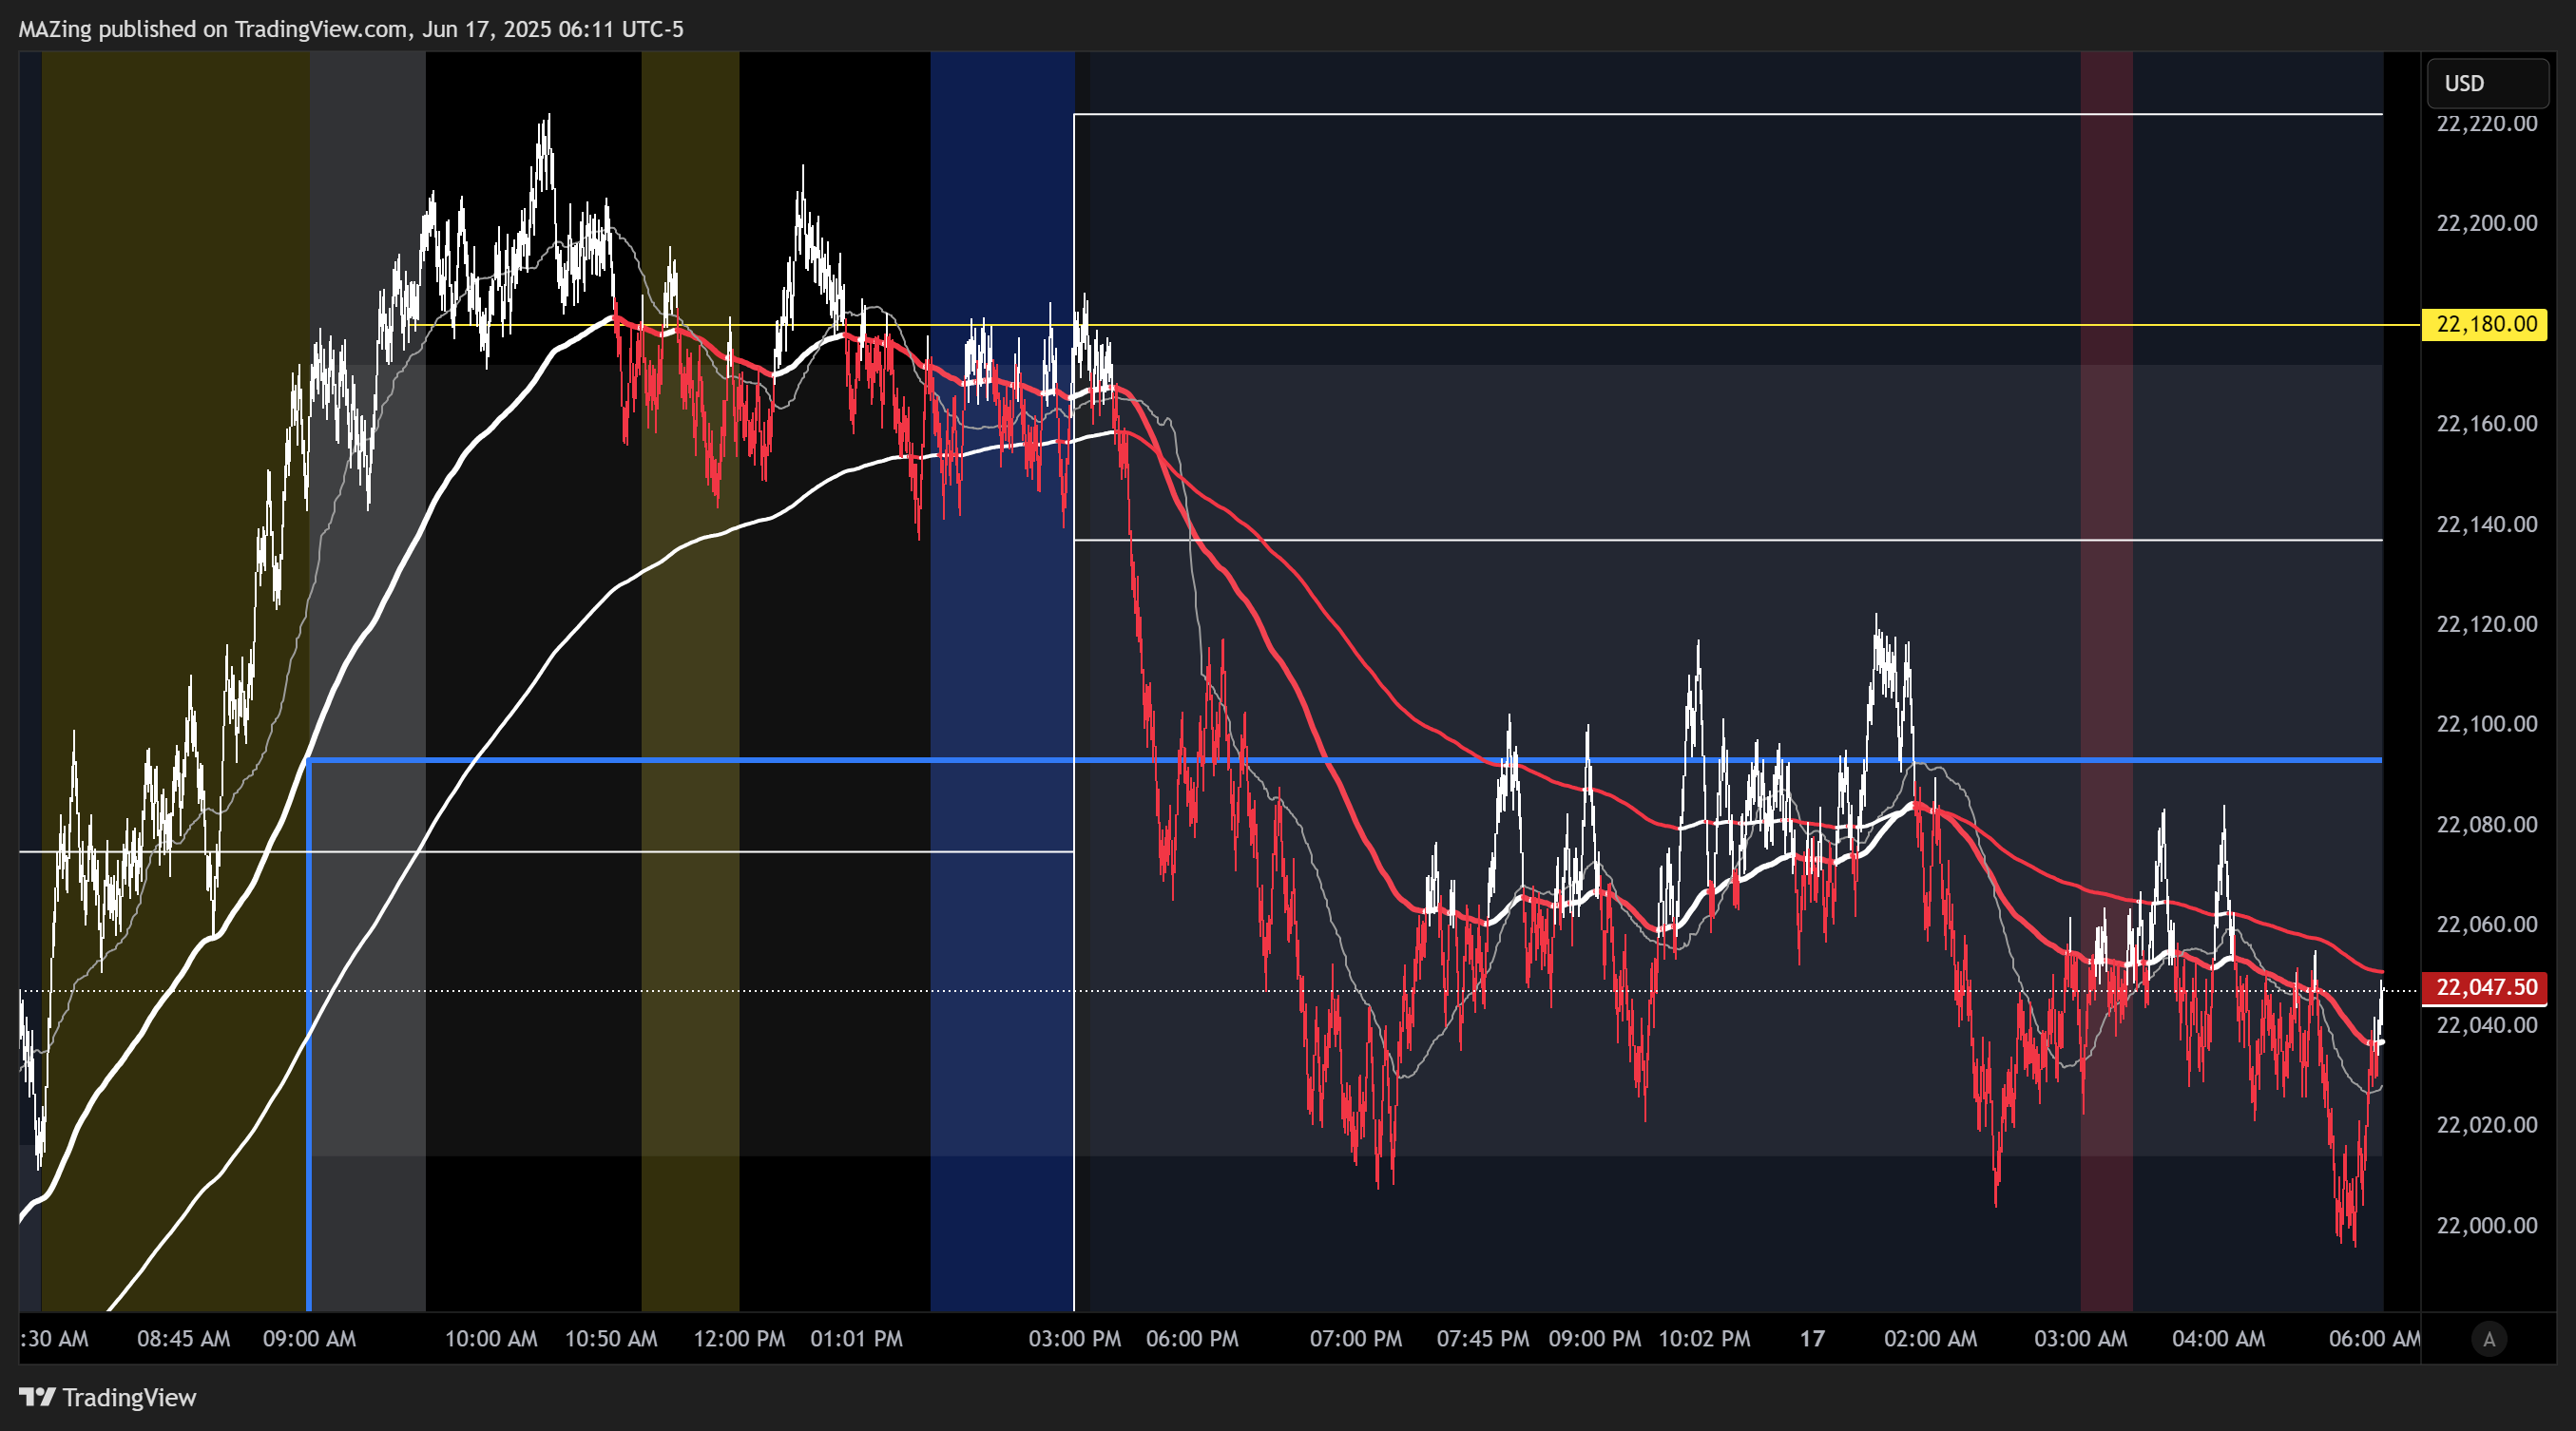
Task: Click the 03:00 AM time axis label
Action: [x=2080, y=1339]
